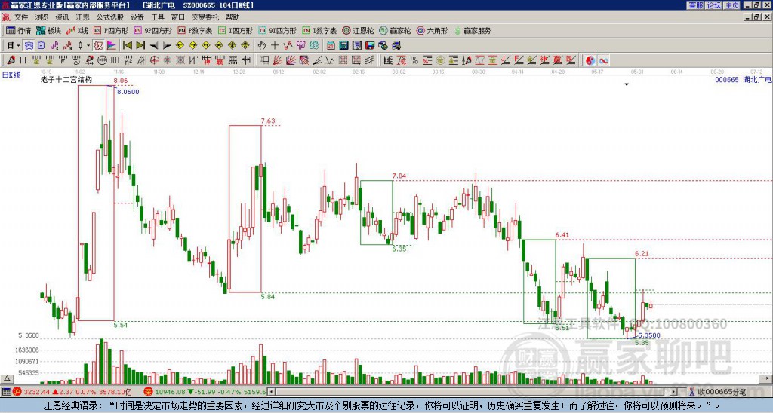Open the 文件 menu
The height and width of the screenshot is (413, 773).
(21, 17)
